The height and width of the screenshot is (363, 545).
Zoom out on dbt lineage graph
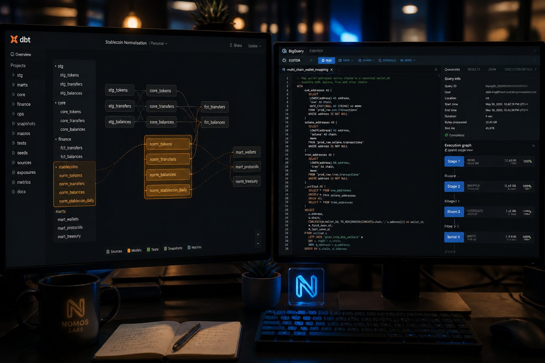[258, 244]
